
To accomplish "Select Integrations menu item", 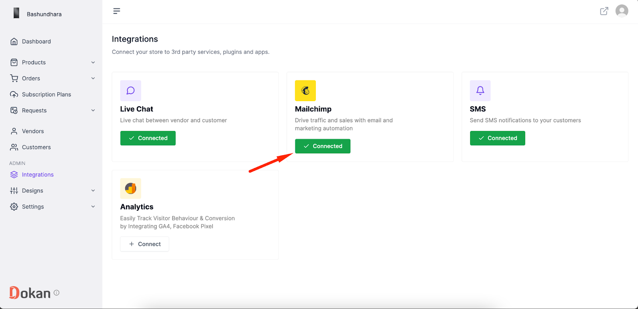I will point(37,174).
